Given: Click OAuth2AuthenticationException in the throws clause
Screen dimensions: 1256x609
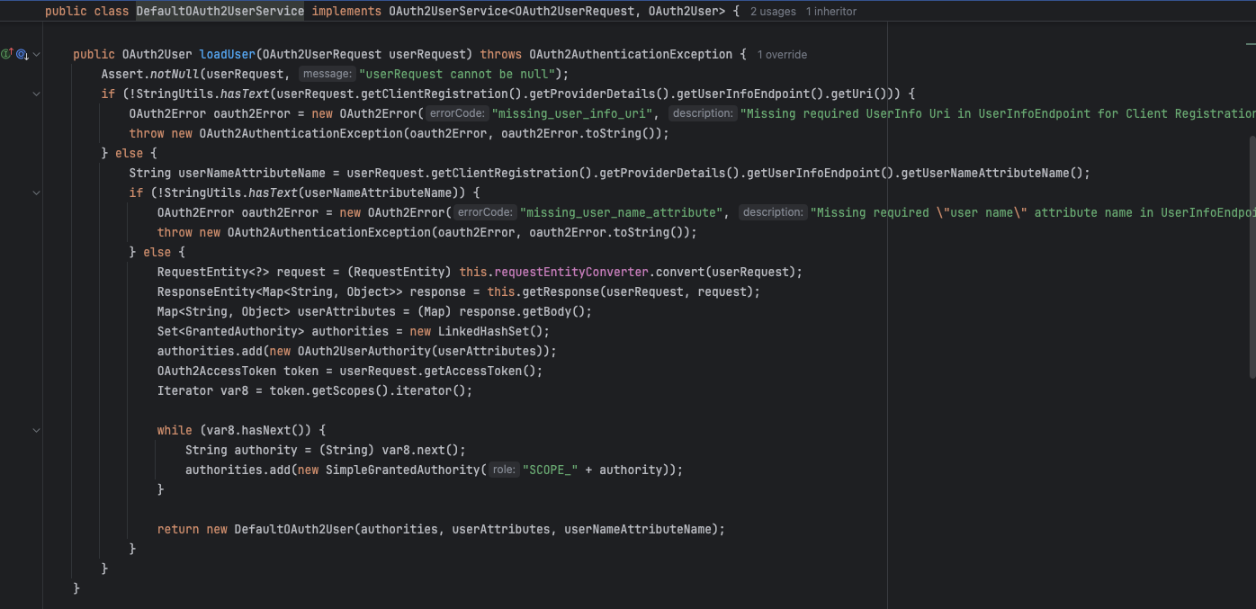Looking at the screenshot, I should click(x=631, y=55).
